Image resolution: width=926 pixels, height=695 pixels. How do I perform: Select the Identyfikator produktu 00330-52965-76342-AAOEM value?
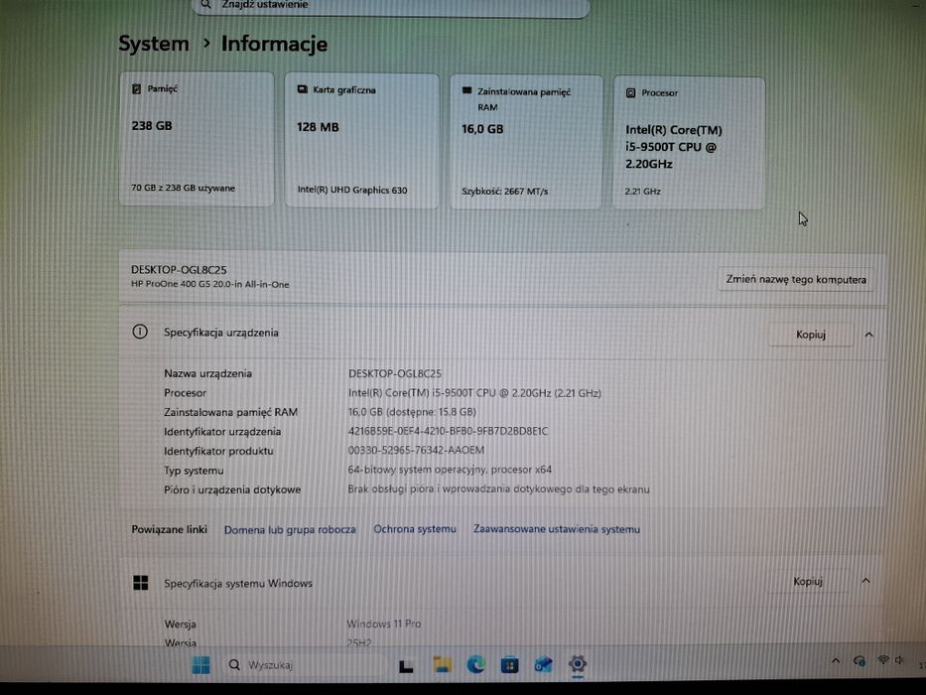point(416,450)
